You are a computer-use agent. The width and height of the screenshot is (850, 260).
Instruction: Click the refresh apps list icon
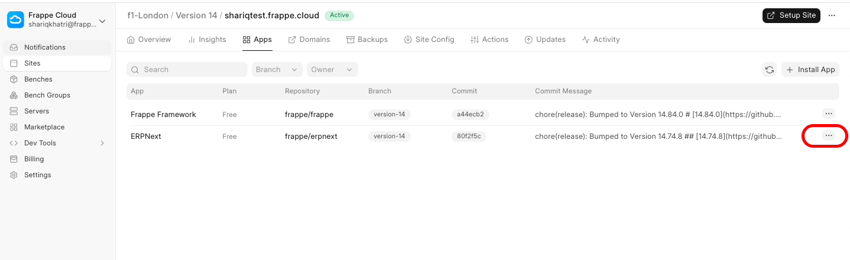[x=769, y=70]
